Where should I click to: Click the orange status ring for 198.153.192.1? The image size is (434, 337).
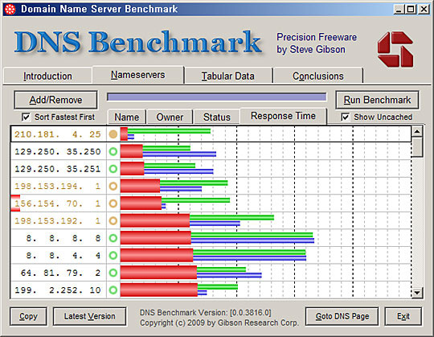point(113,220)
